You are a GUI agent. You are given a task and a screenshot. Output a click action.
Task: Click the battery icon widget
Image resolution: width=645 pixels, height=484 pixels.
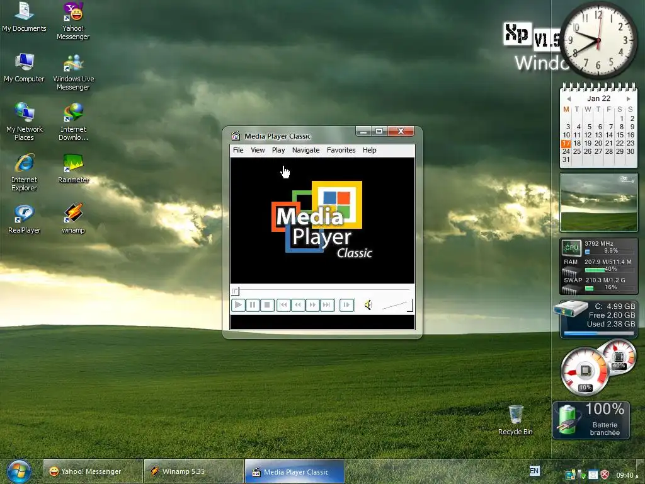pos(568,419)
